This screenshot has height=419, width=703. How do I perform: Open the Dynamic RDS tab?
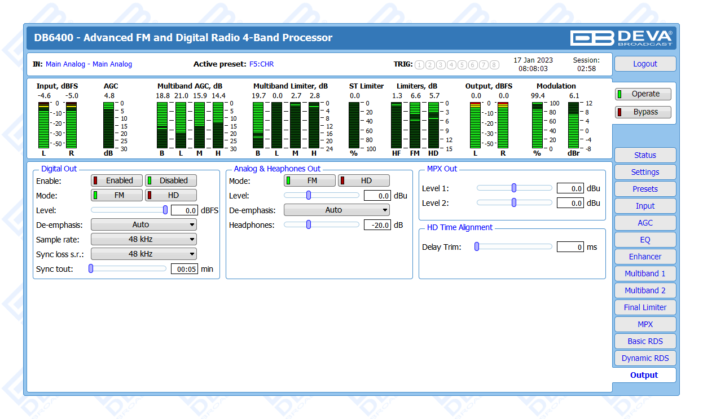[645, 358]
